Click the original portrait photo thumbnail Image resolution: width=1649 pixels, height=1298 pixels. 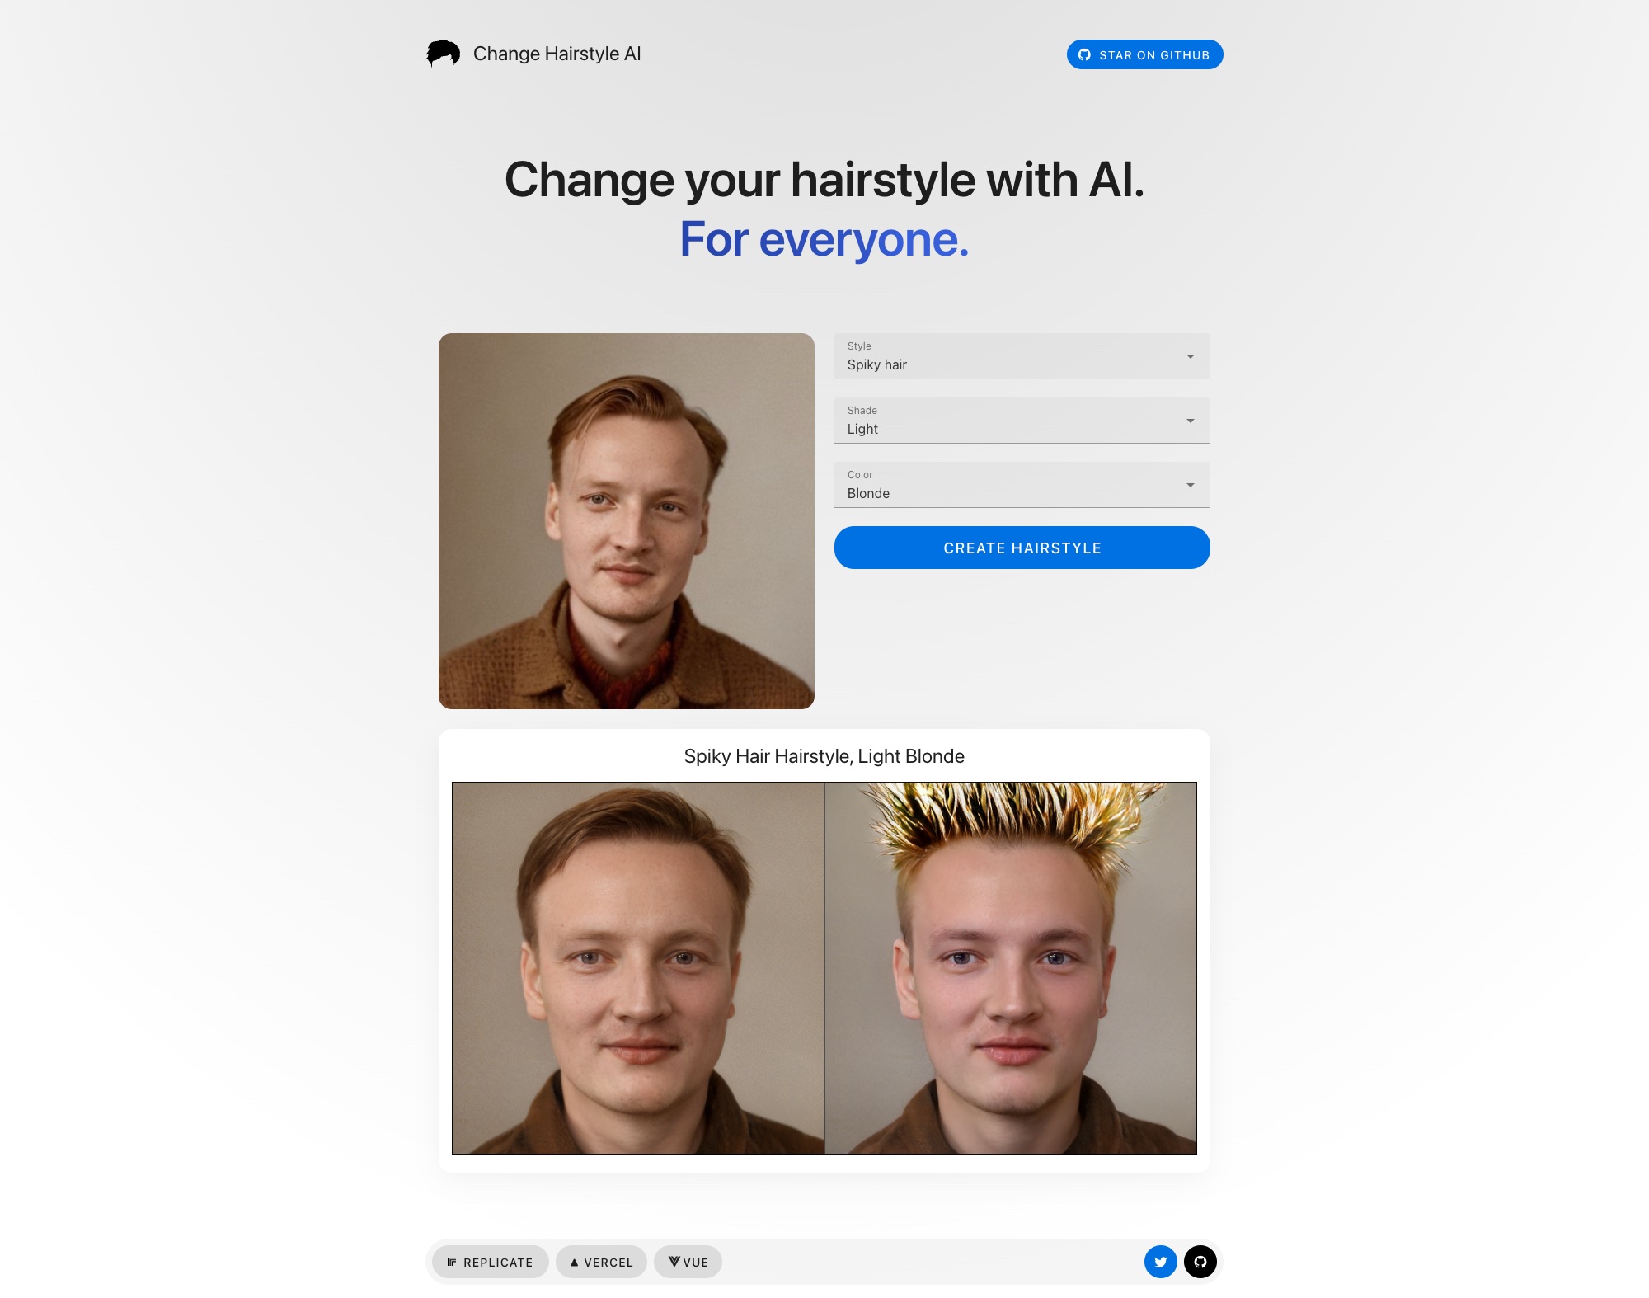tap(625, 520)
